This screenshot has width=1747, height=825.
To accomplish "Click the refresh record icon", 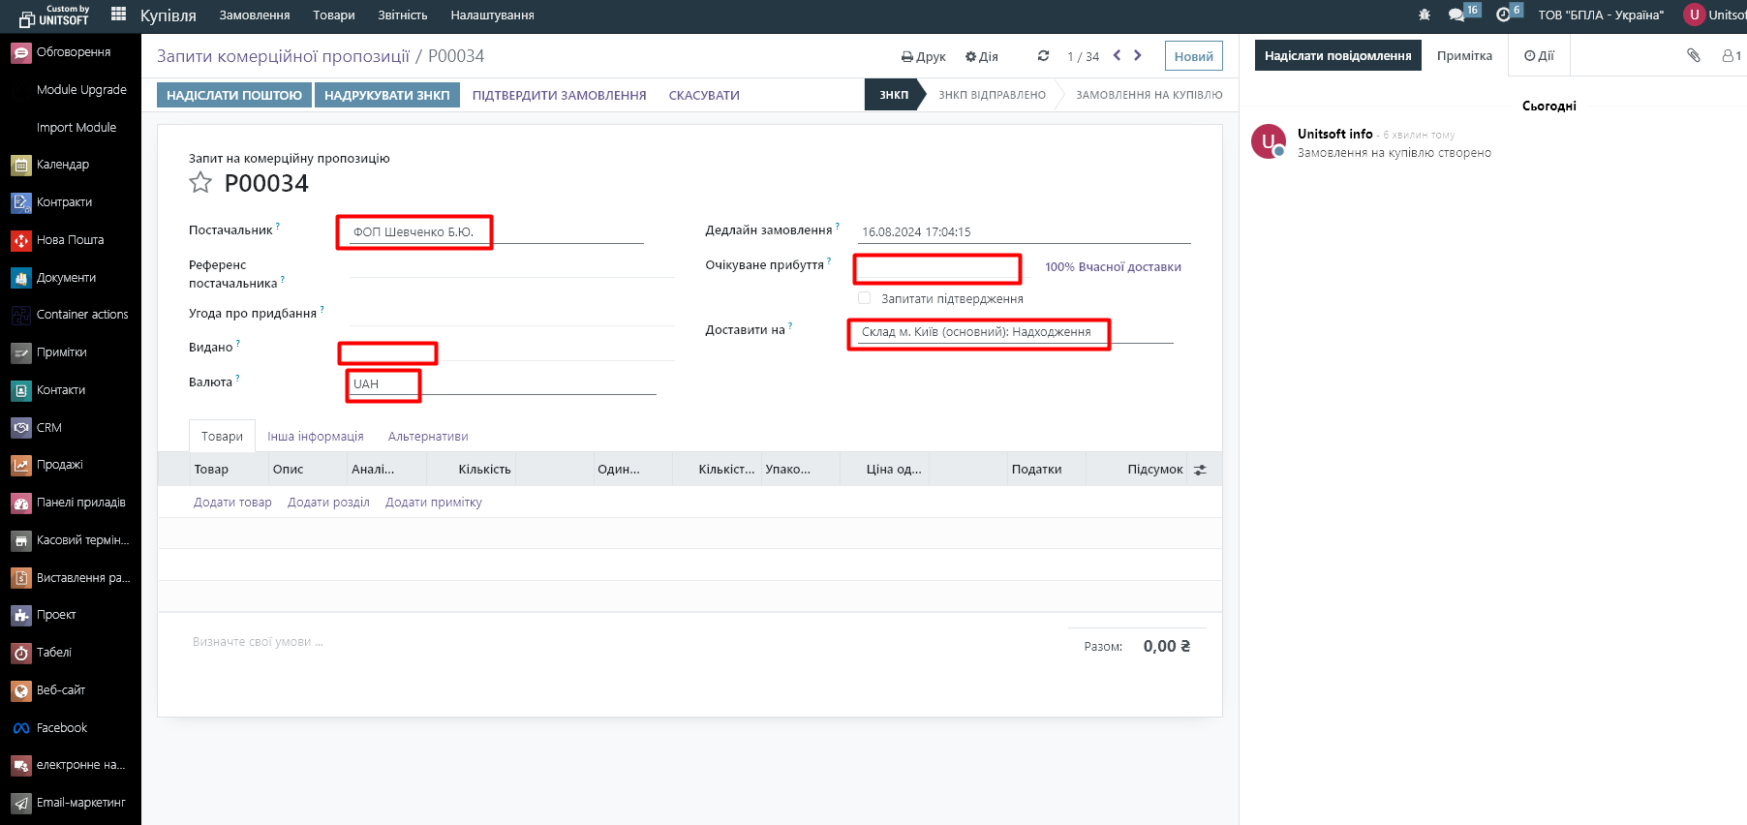I will point(1043,56).
